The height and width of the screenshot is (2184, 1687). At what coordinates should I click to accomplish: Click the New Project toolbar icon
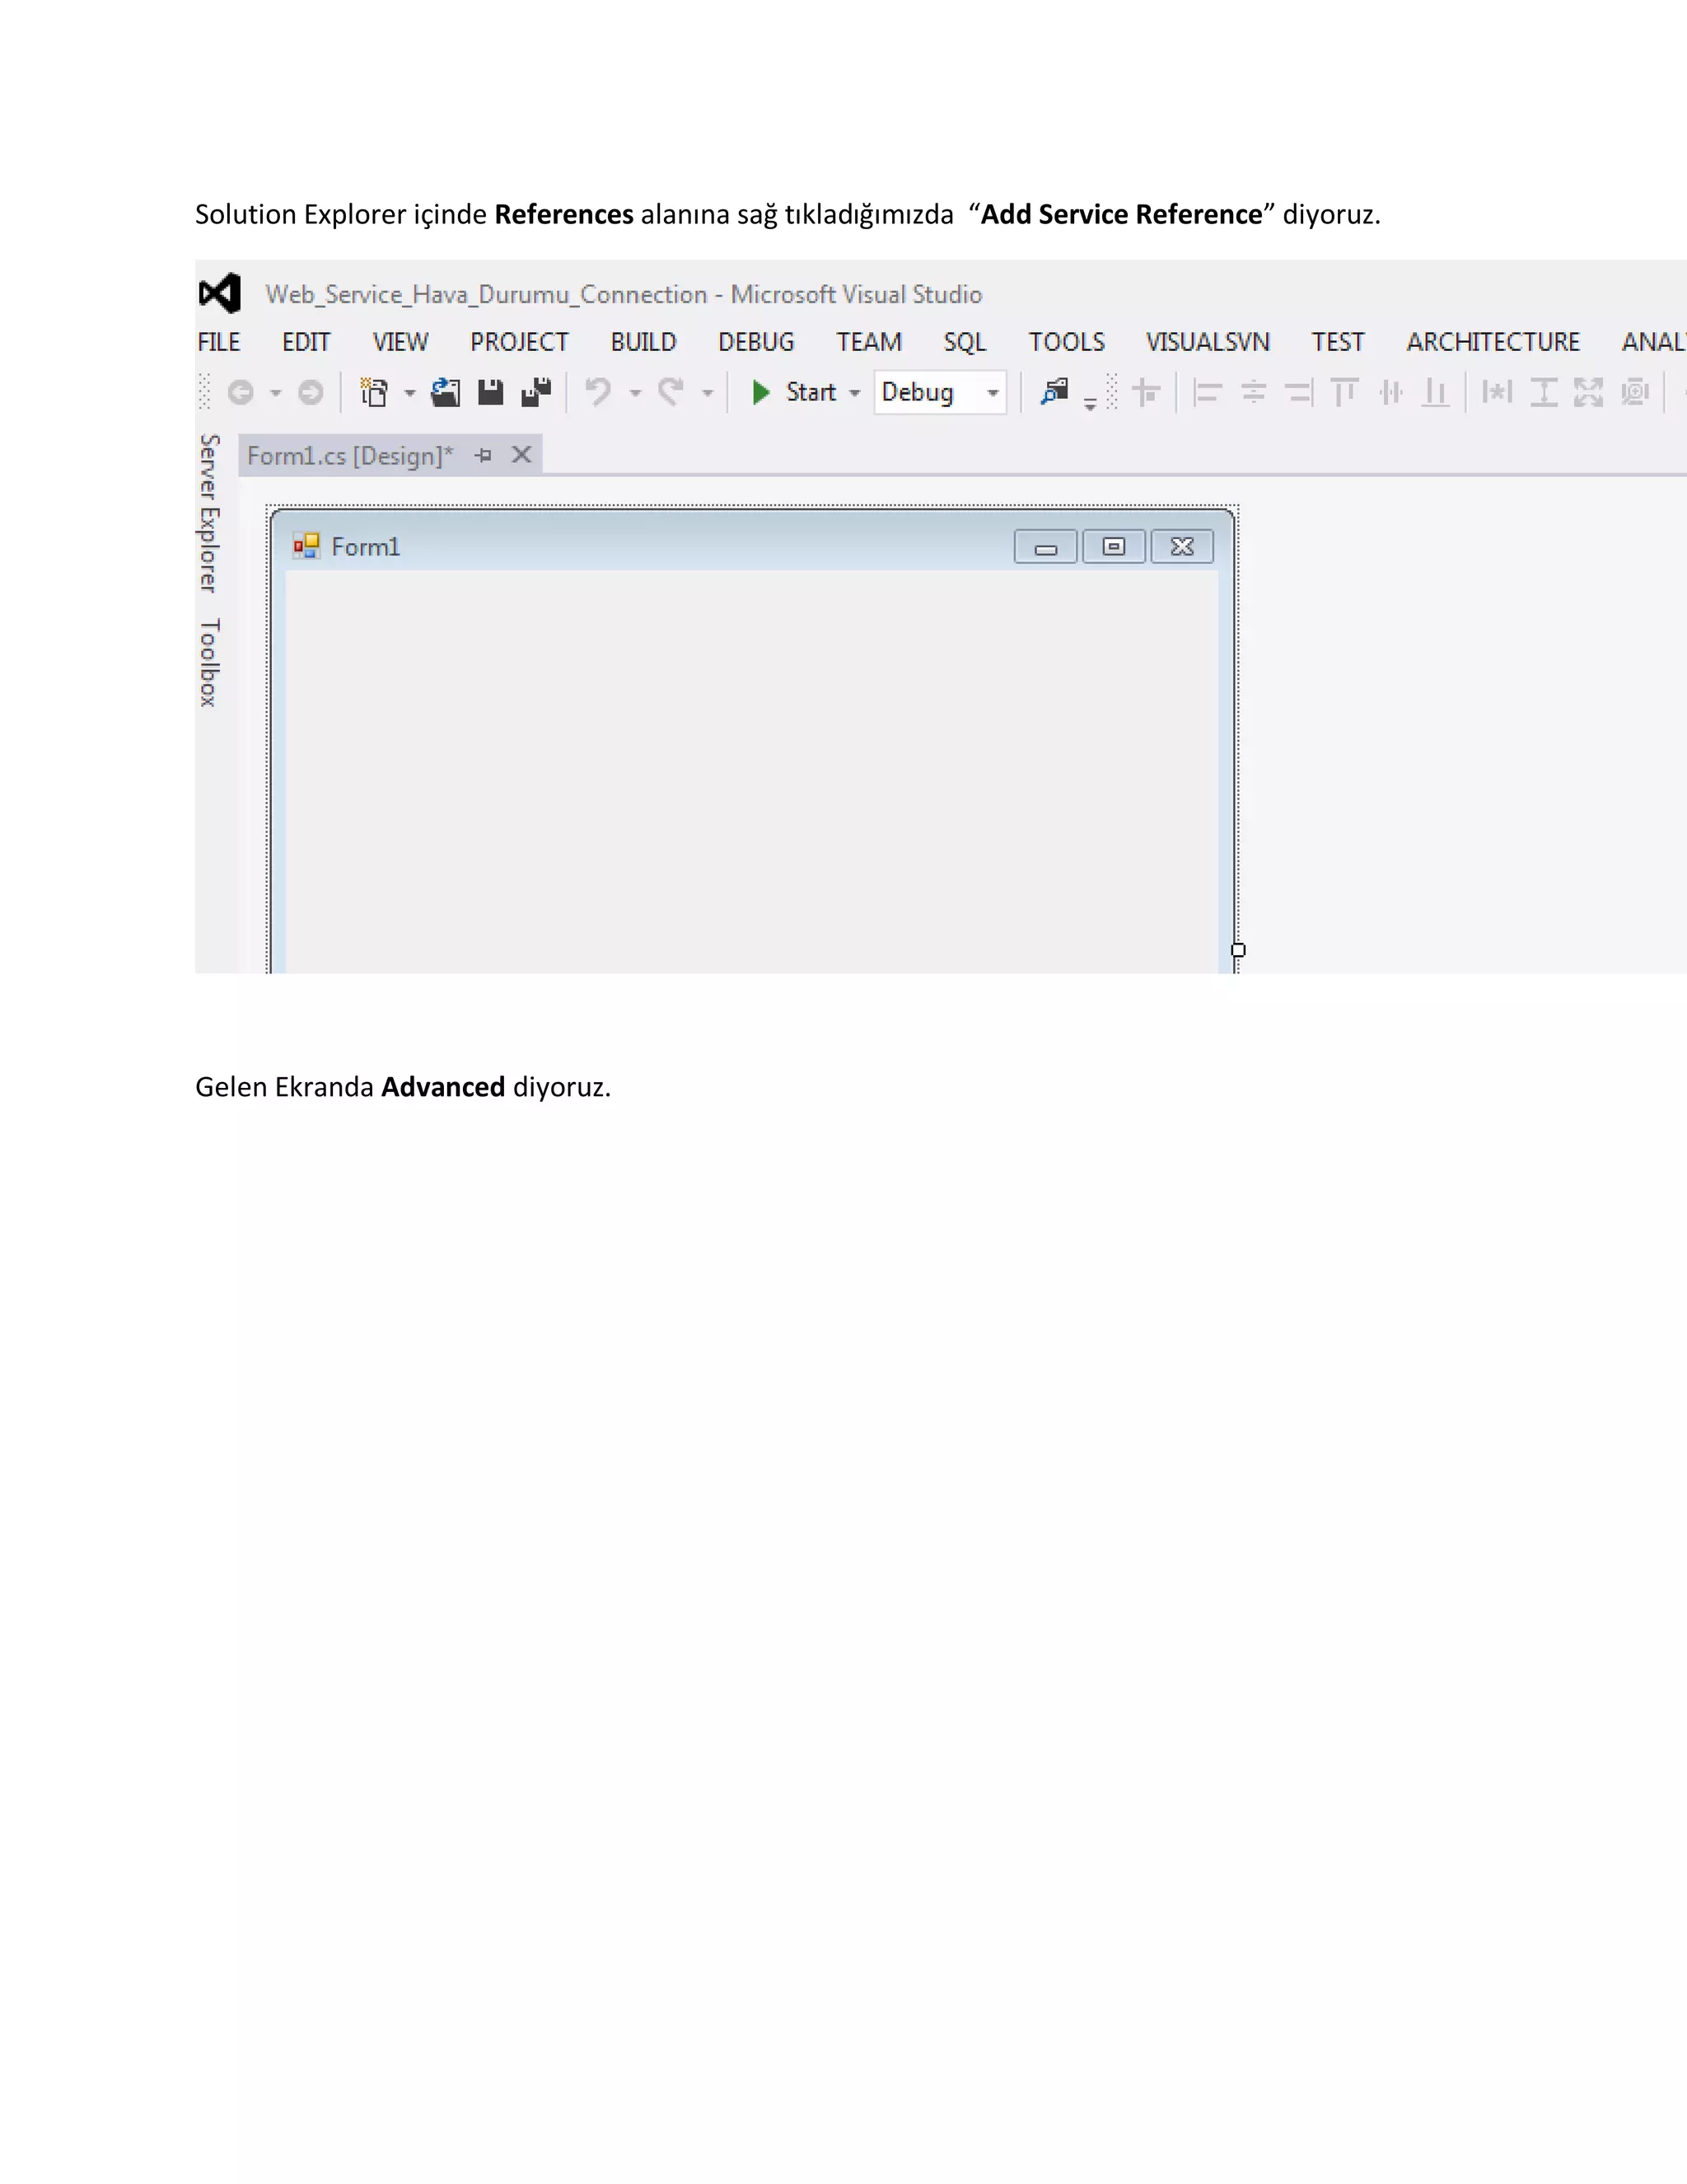[x=374, y=392]
